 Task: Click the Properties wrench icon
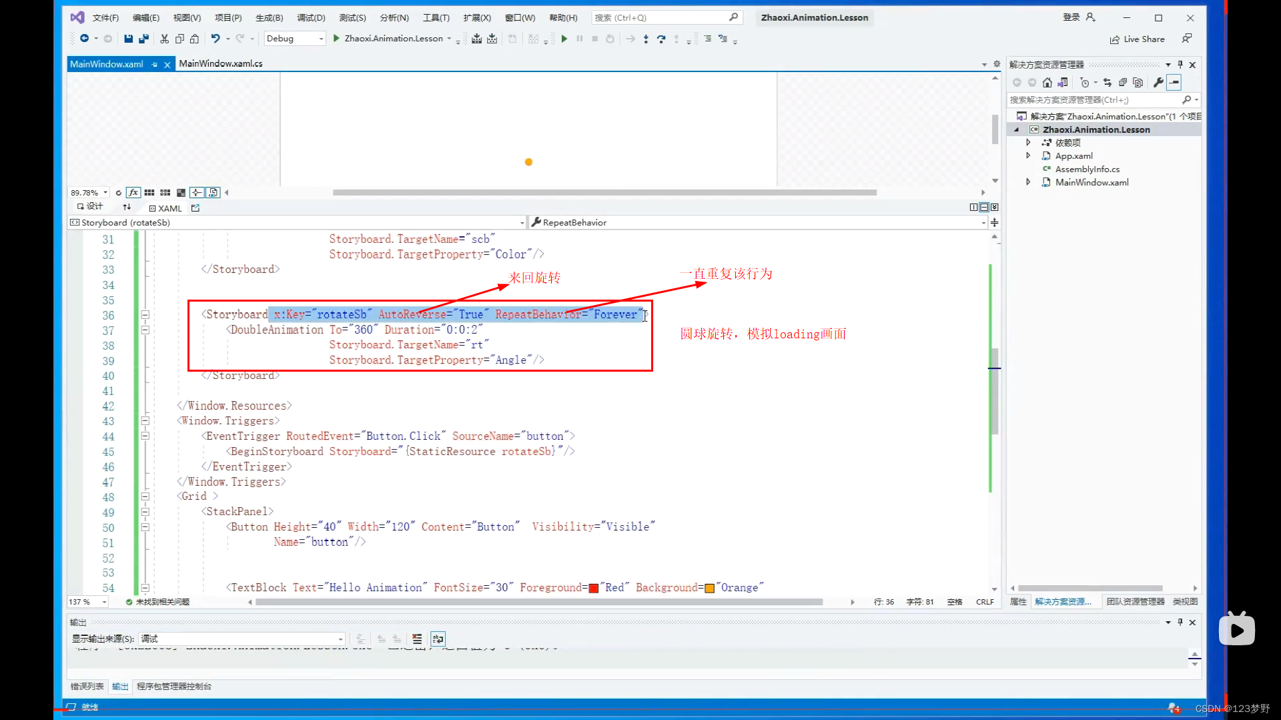point(1159,82)
